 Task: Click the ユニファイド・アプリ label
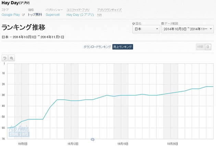tap(78, 10)
